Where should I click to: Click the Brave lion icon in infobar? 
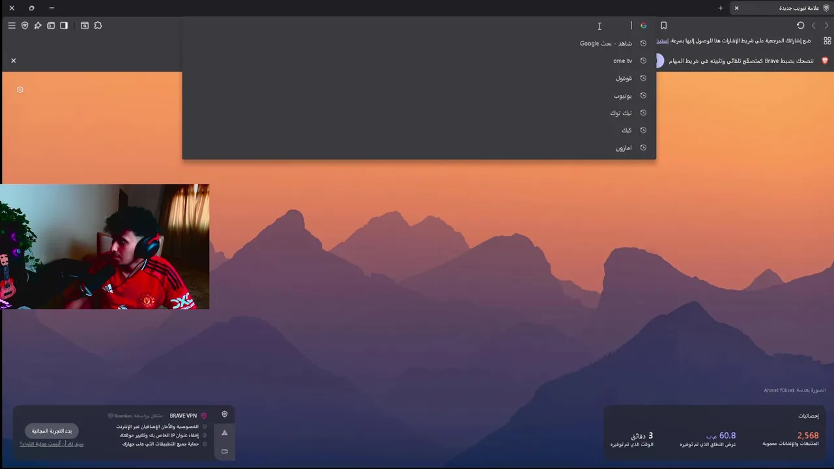tap(824, 61)
